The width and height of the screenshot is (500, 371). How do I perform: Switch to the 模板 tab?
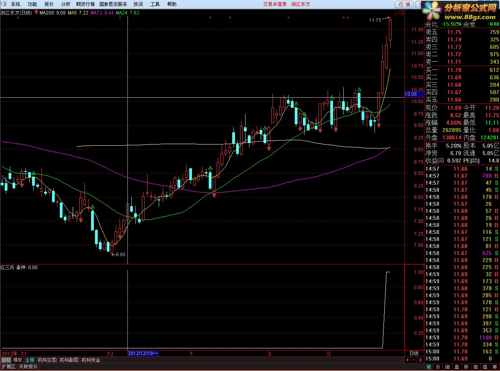pos(18,360)
